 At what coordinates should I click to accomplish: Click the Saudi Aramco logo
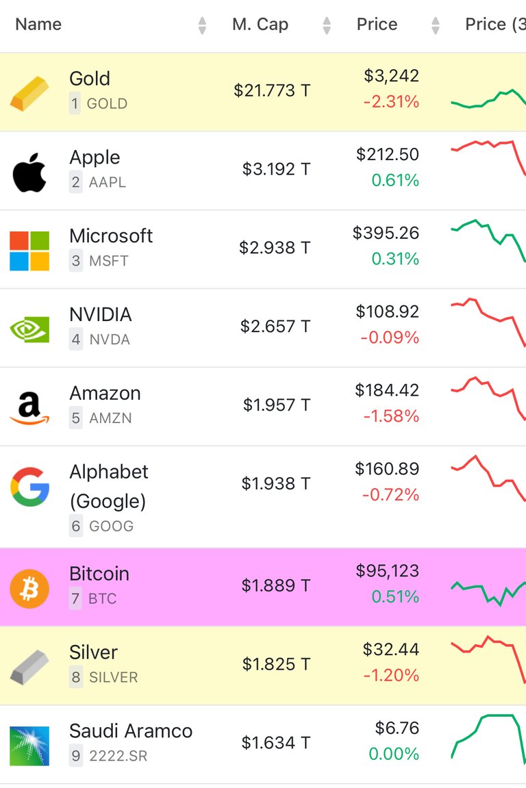29,746
